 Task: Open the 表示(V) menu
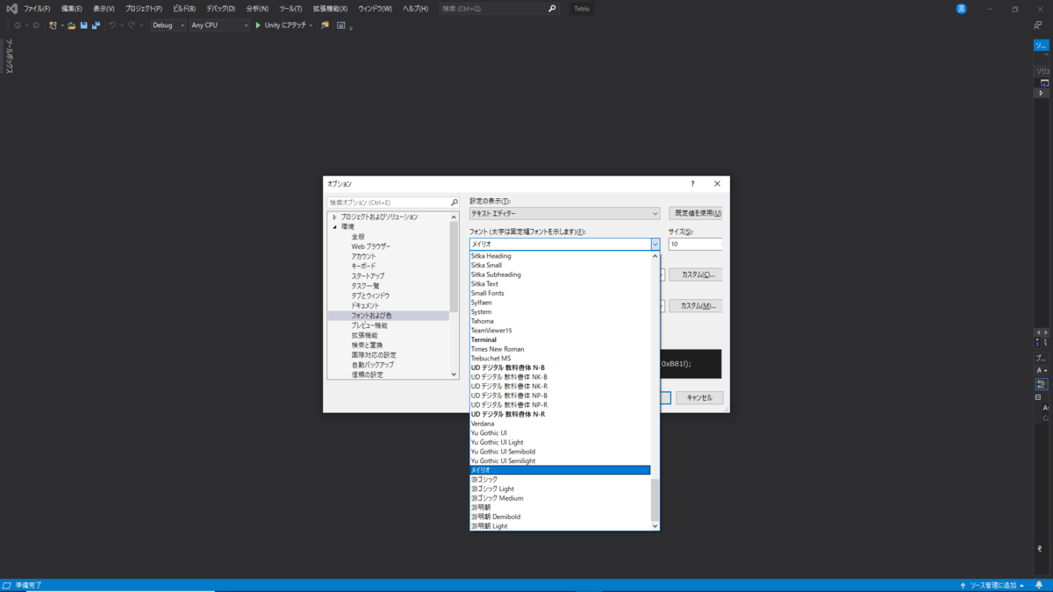click(x=104, y=9)
